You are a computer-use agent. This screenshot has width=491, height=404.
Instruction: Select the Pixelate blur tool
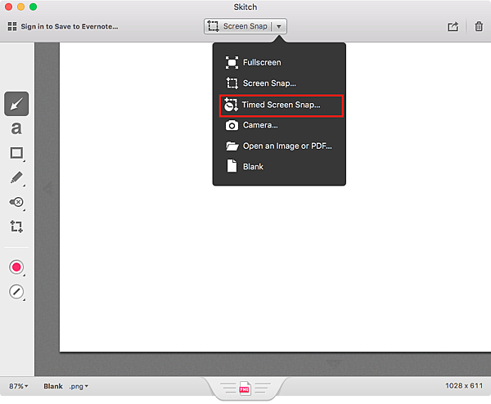(x=16, y=202)
